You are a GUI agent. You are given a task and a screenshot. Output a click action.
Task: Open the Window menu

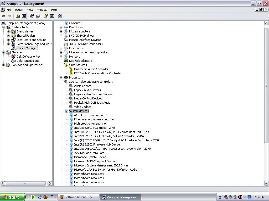pos(42,10)
